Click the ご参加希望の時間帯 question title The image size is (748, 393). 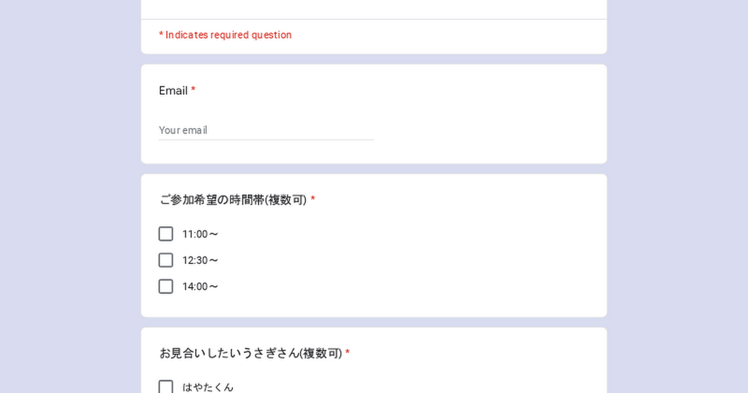pyautogui.click(x=233, y=200)
